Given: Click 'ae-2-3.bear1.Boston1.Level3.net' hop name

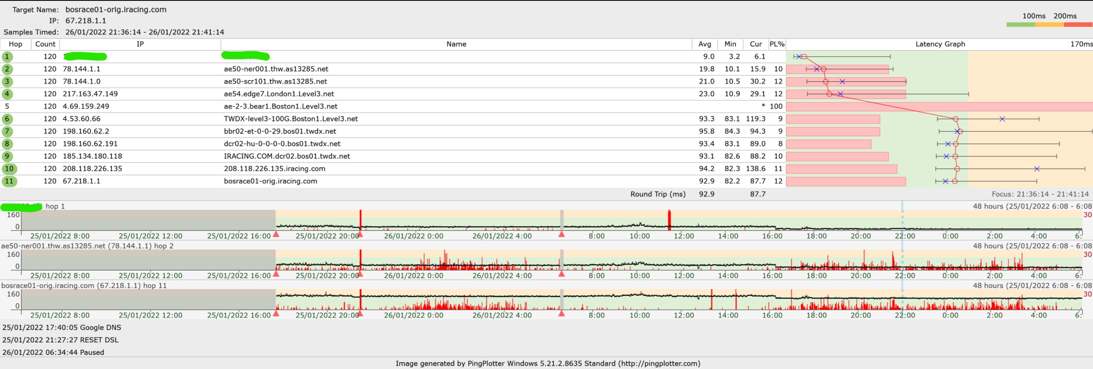Looking at the screenshot, I should click(x=281, y=106).
